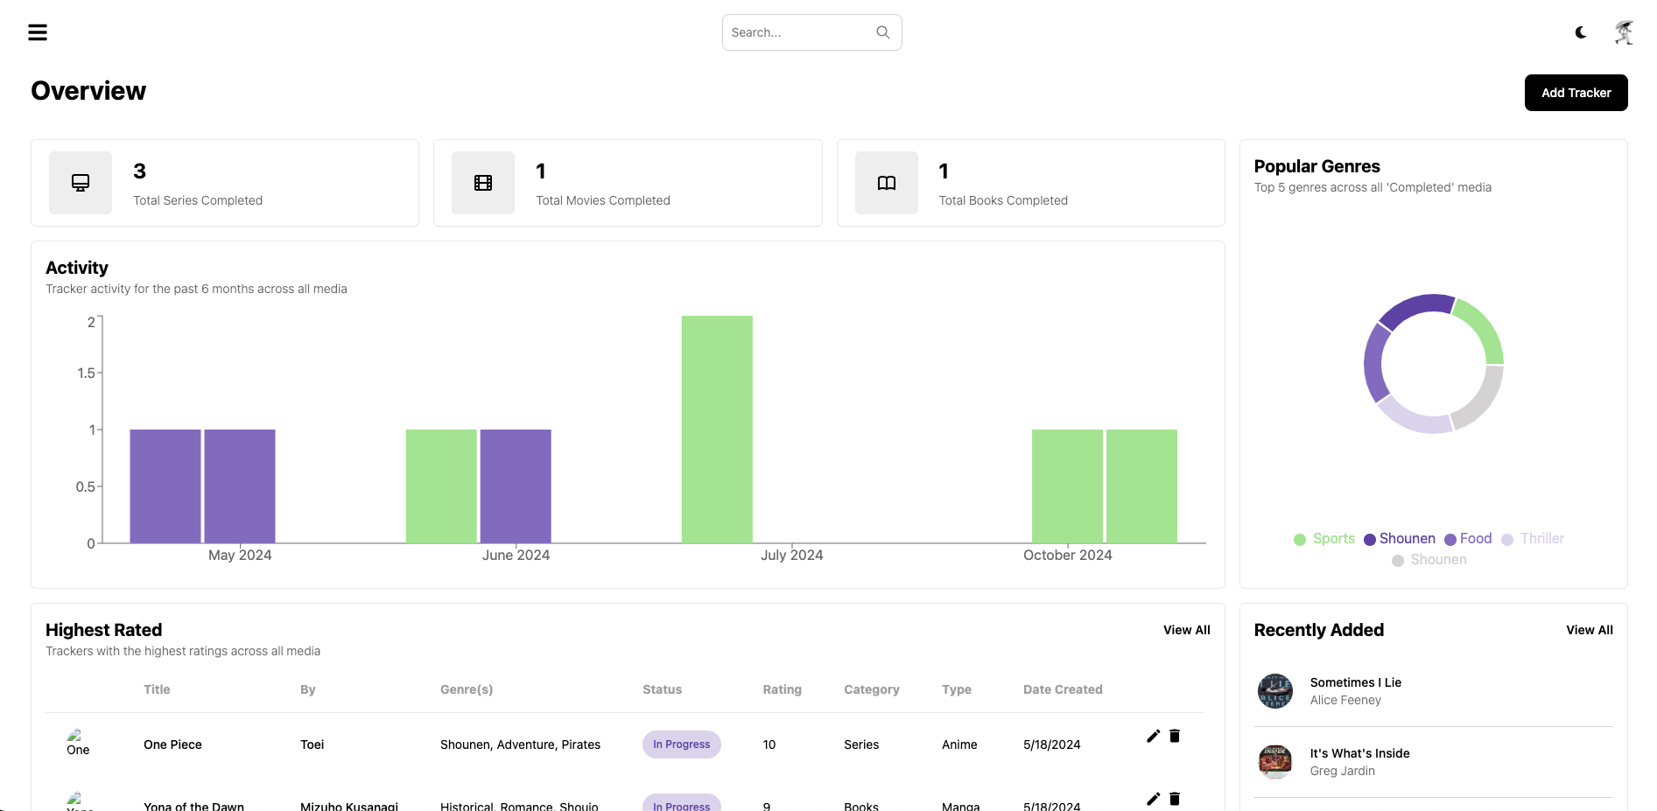Click the green June 2024 bar
The image size is (1657, 811).
tap(441, 486)
